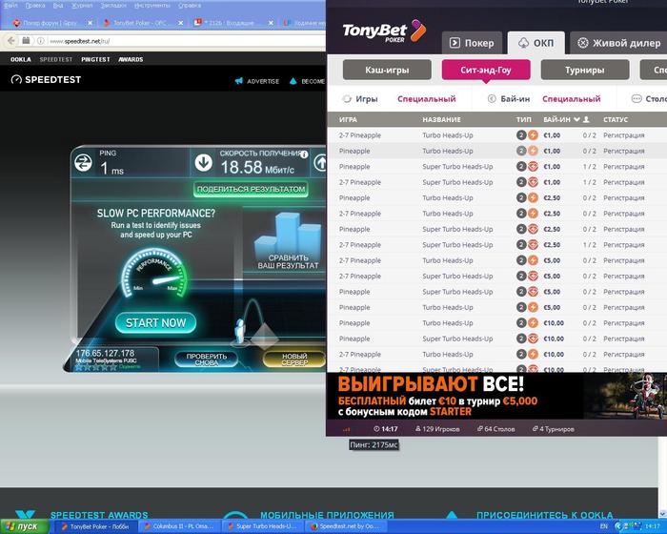The height and width of the screenshot is (534, 667).
Task: Click the info icon next to the download speed
Action: pyautogui.click(x=304, y=154)
